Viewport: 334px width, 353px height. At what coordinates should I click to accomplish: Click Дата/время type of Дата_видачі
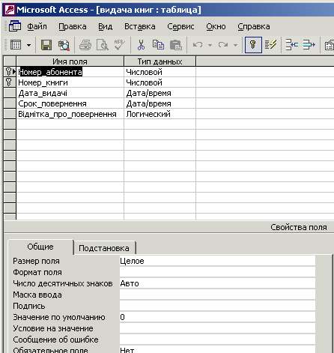[x=160, y=93]
